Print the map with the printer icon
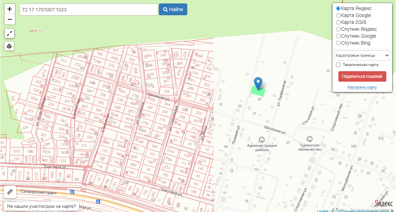The height and width of the screenshot is (212, 397). [x=9, y=46]
